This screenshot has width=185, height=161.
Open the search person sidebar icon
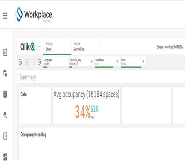[x=5, y=115]
